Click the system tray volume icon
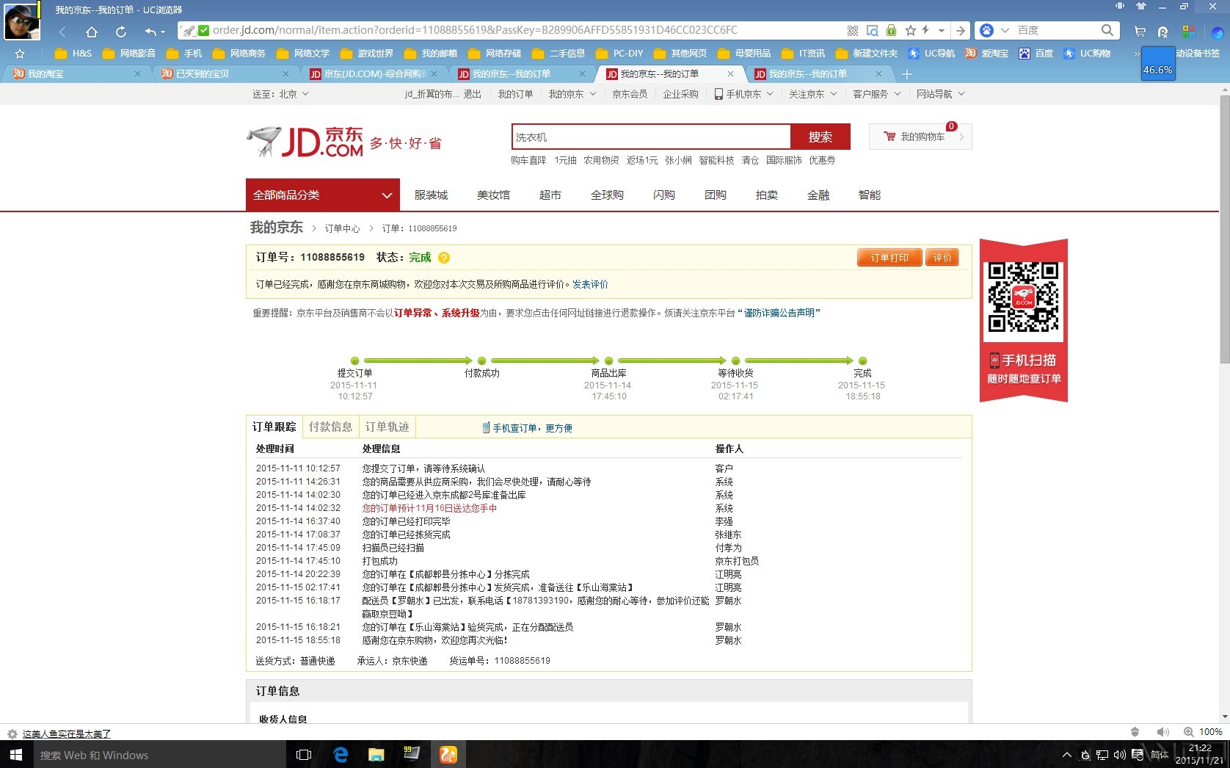 (1120, 755)
